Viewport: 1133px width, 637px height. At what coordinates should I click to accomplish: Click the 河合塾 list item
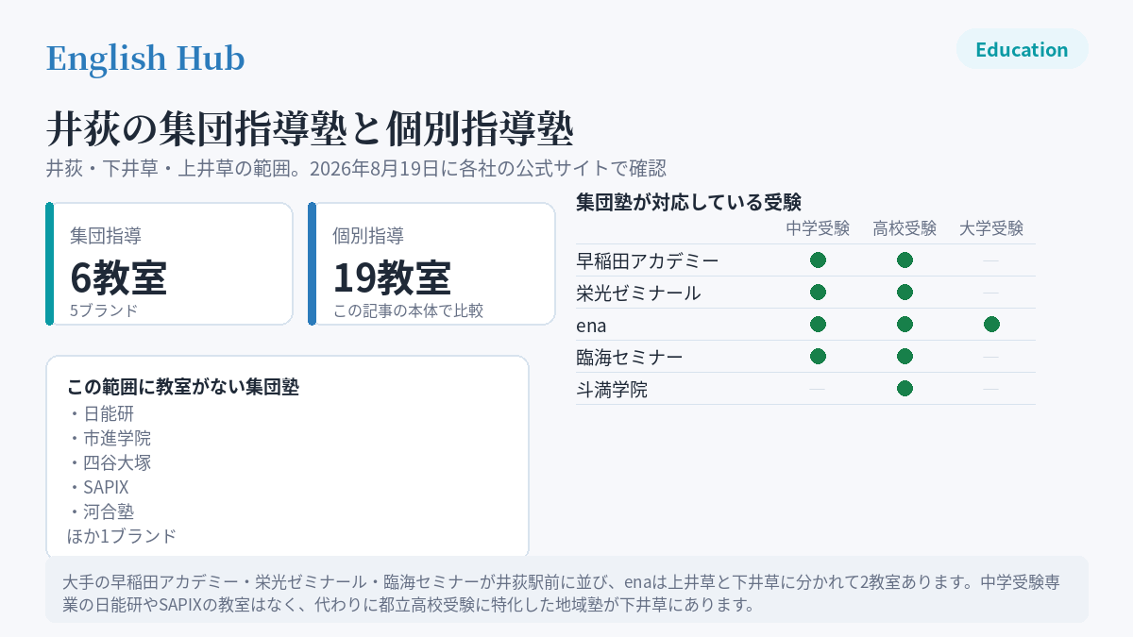[x=100, y=511]
